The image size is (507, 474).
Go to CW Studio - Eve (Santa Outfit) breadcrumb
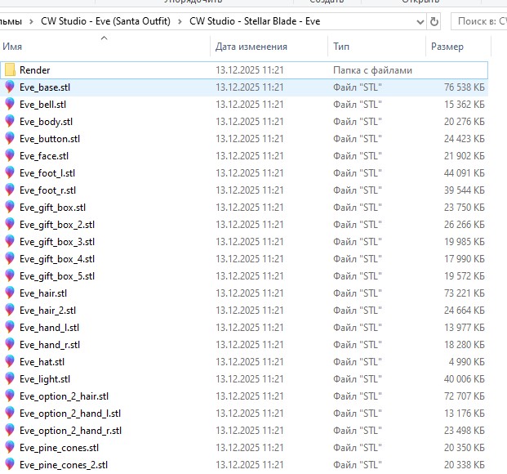pos(105,21)
